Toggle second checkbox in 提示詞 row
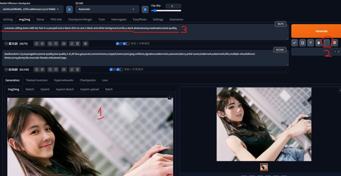This screenshot has width=341, height=176. click(x=124, y=44)
